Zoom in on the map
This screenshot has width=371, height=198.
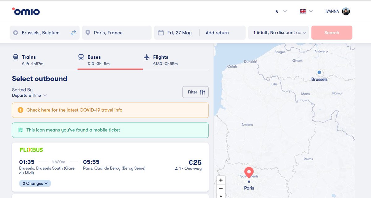(221, 180)
